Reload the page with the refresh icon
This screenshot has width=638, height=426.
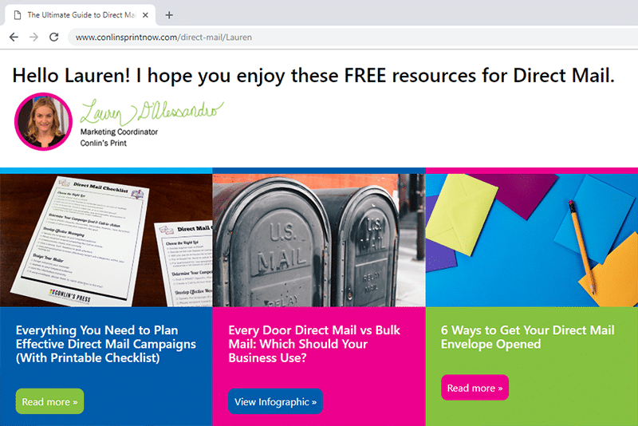(53, 37)
